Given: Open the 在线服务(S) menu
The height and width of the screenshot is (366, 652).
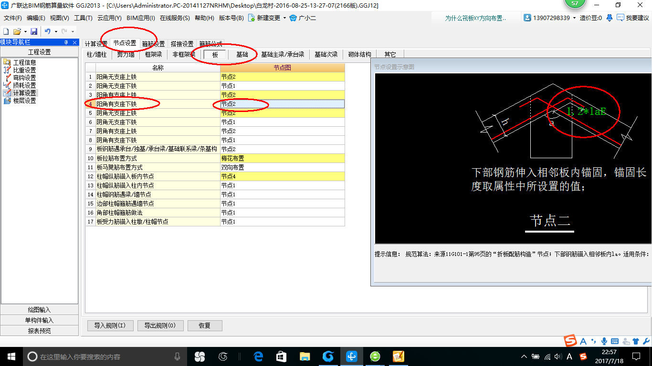Looking at the screenshot, I should [x=175, y=18].
